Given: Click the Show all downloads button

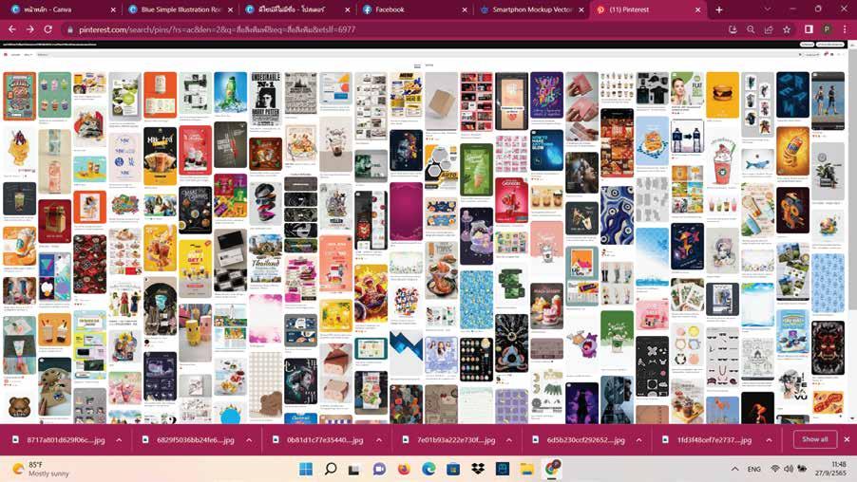Looking at the screenshot, I should click(x=814, y=439).
